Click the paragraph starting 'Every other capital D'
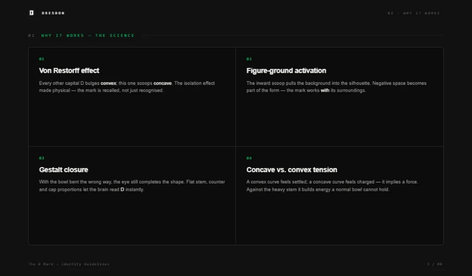This screenshot has width=472, height=276. tap(127, 87)
